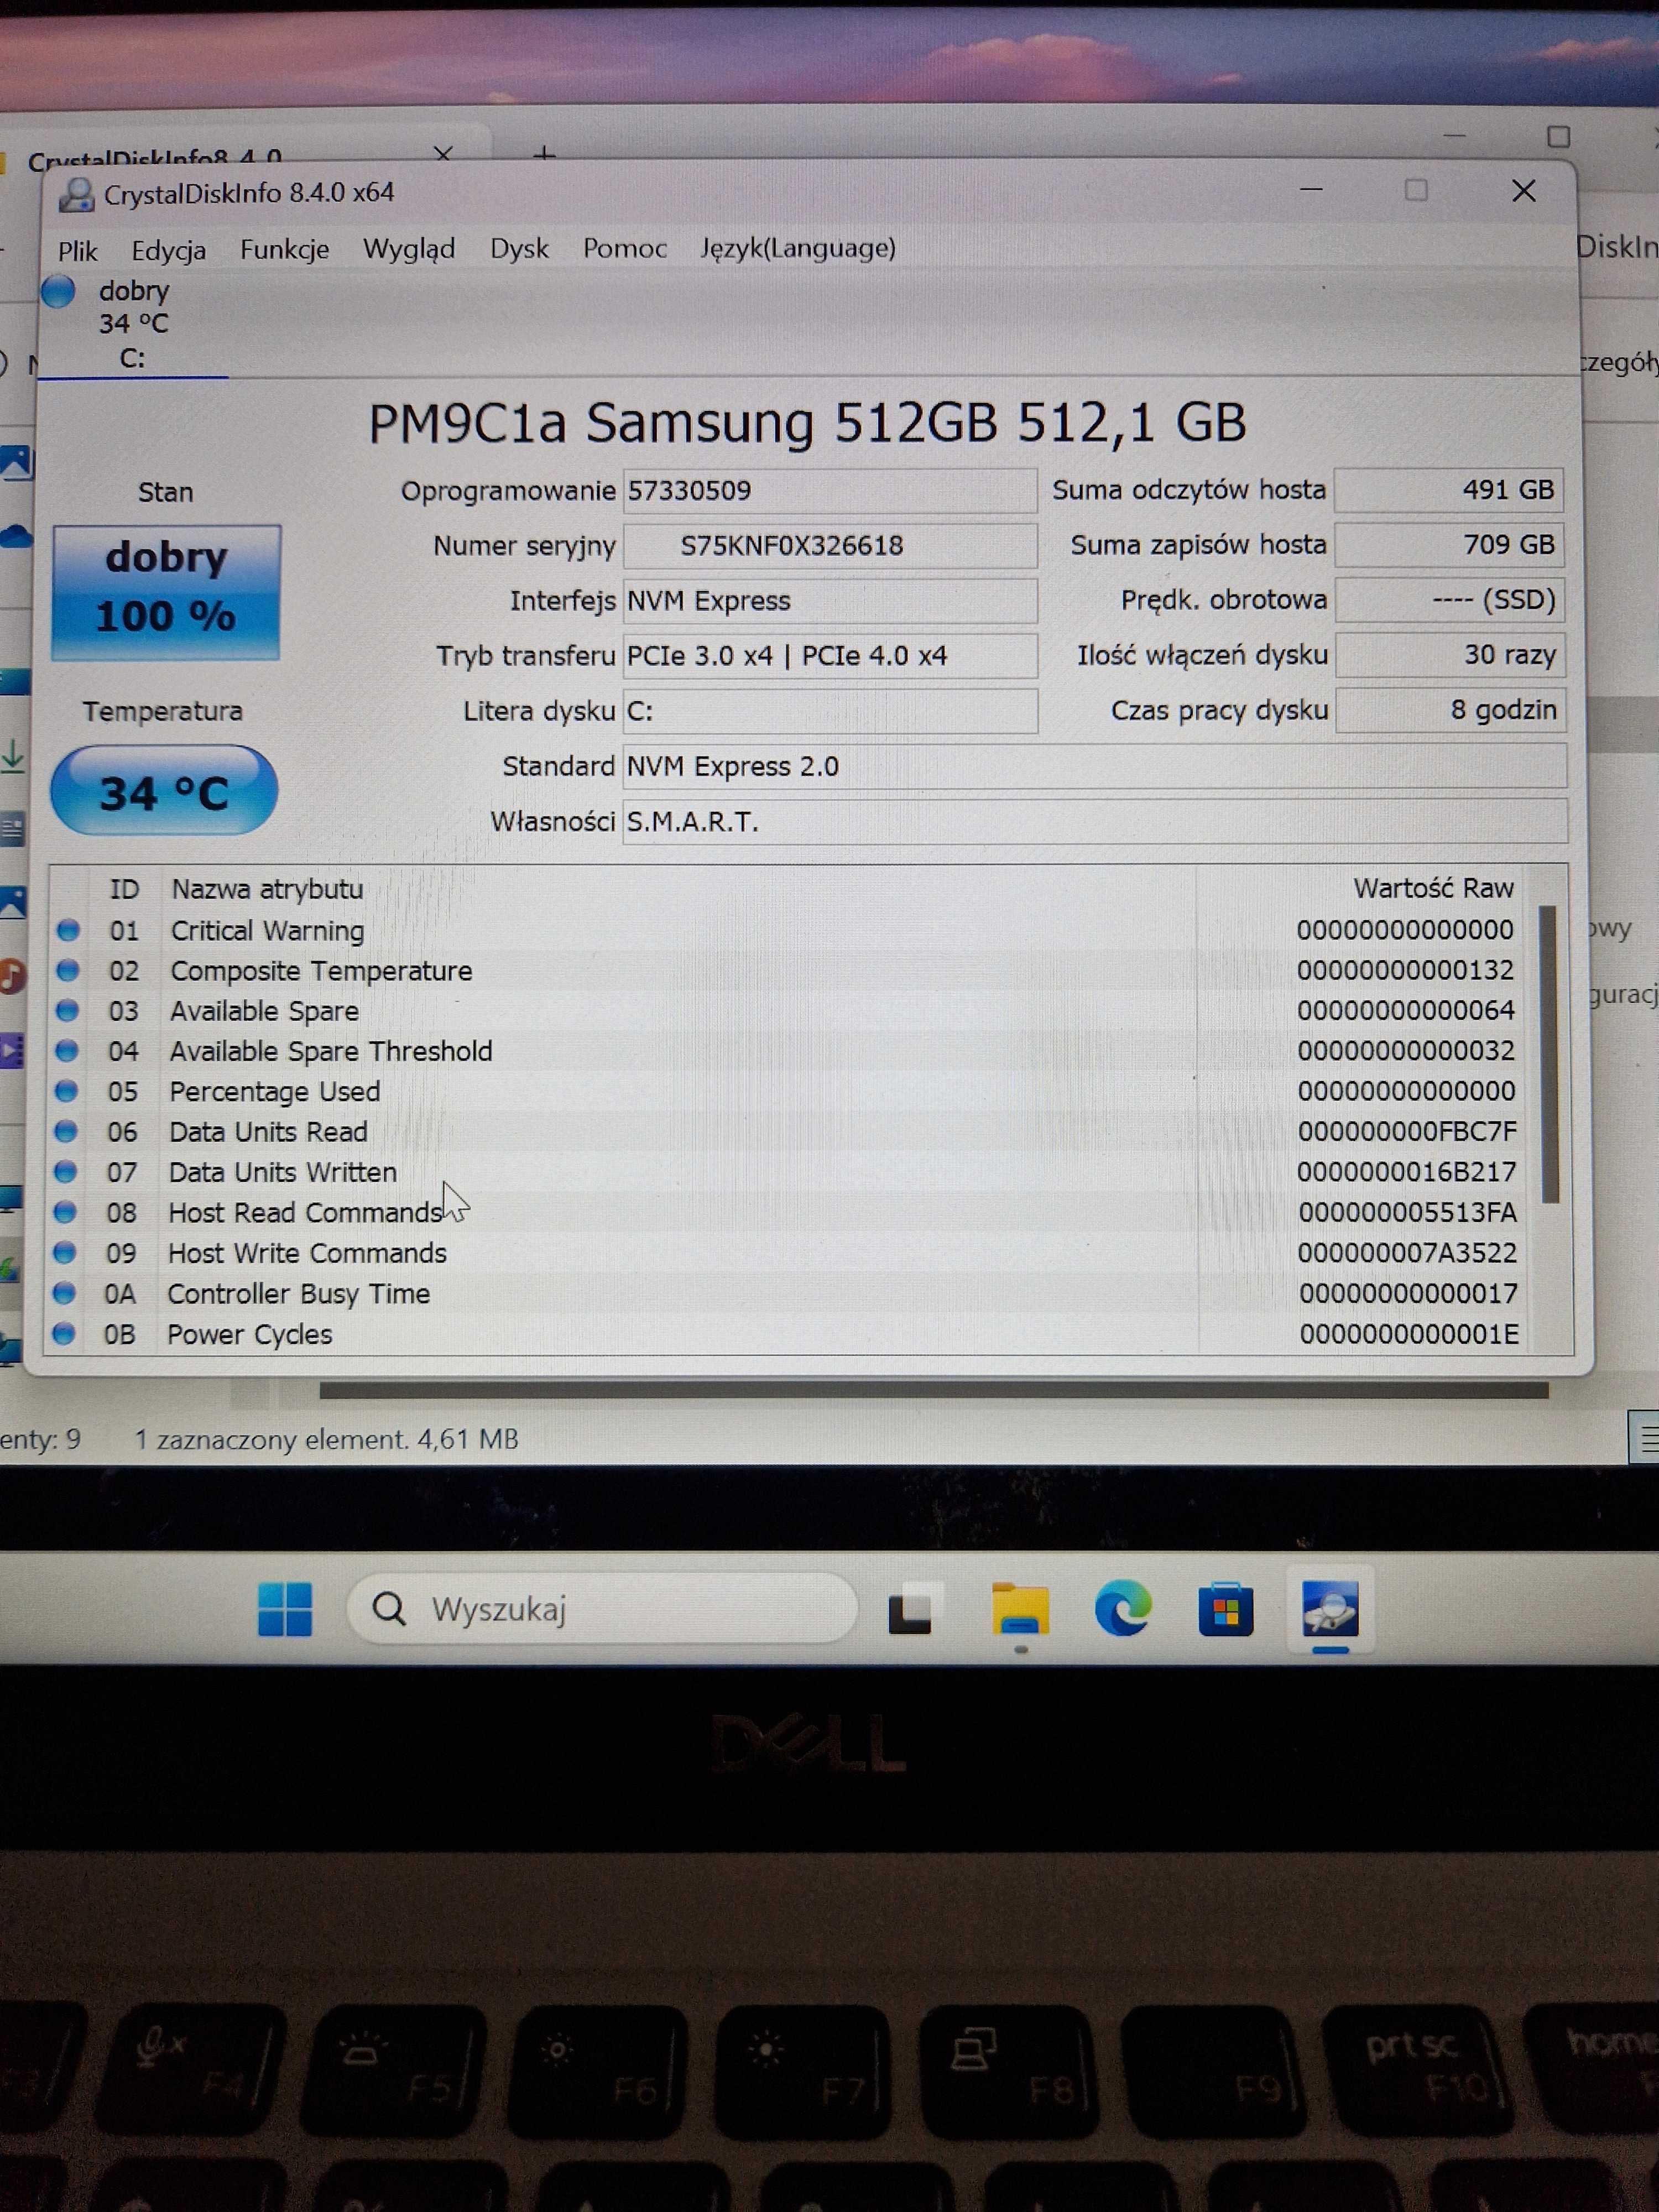Click the status dot for Power Cycles
Screen dimensions: 1659x2212
[x=64, y=1333]
